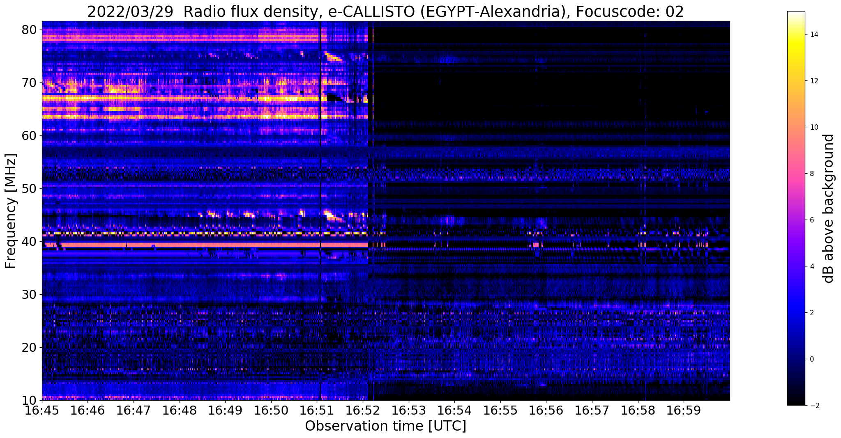Click the 16:49 time tick label
Viewport: 841px width, 438px height.
tap(225, 410)
